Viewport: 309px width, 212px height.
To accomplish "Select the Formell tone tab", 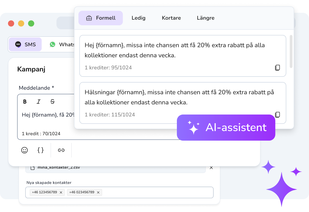I will click(x=100, y=18).
